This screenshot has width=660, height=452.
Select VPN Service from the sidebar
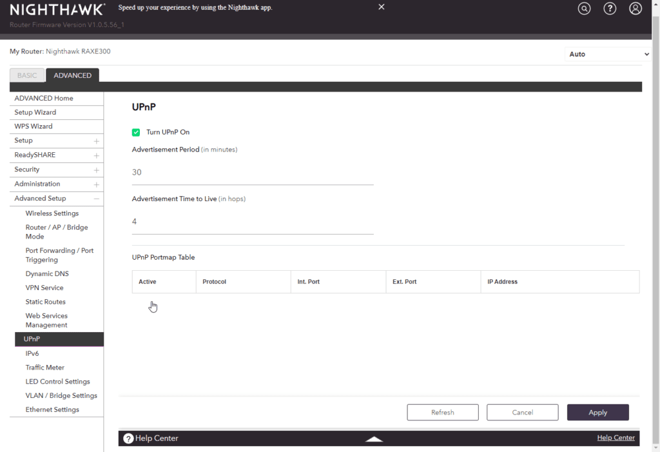pos(44,288)
